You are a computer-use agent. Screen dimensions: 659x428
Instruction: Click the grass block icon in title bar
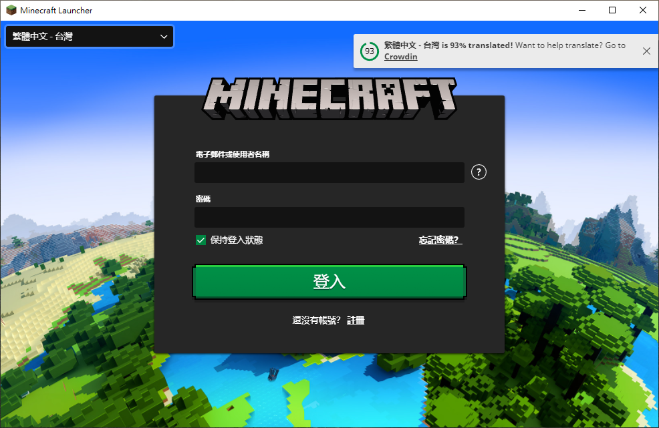(11, 10)
